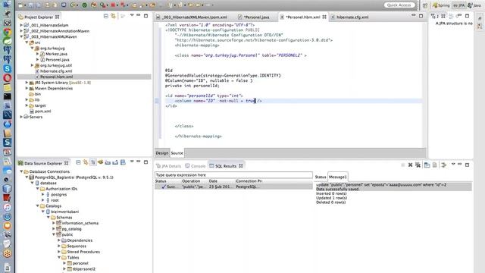Focus the Quick Access search field
The height and width of the screenshot is (273, 485).
click(399, 5)
